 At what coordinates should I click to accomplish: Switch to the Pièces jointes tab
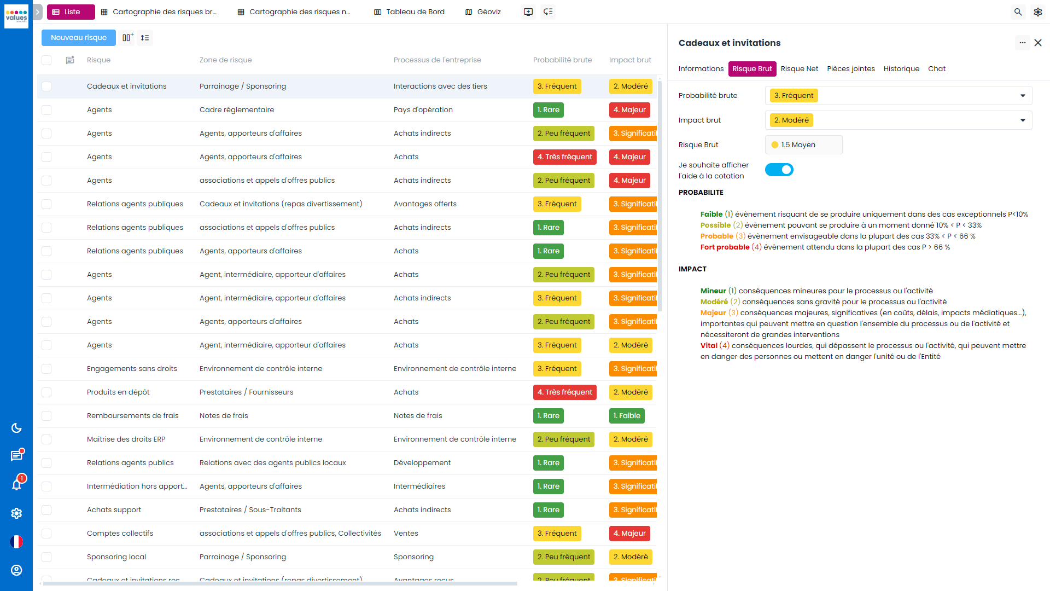(x=851, y=69)
